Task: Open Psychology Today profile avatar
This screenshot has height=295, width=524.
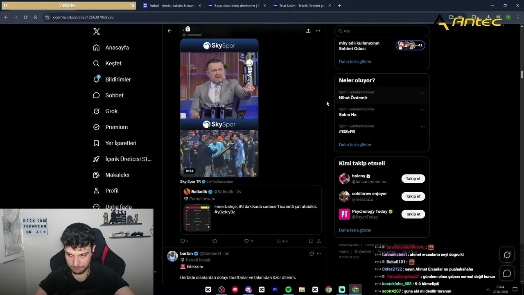Action: tap(344, 214)
